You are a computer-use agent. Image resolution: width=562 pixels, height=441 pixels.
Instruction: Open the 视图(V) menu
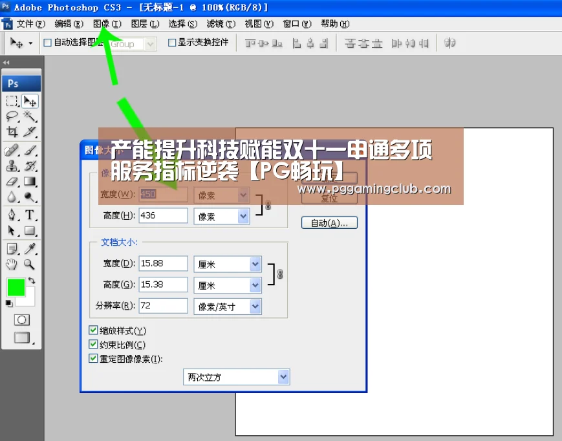259,24
